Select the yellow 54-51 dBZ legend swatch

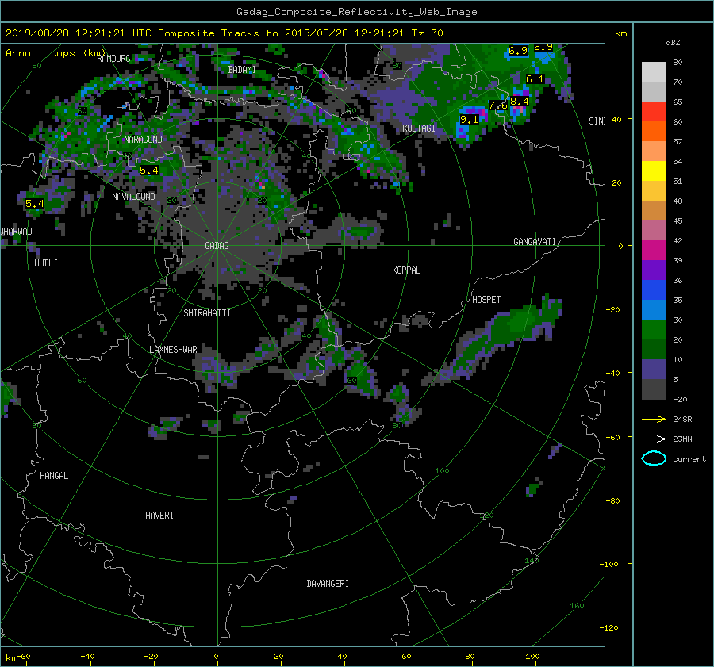[x=654, y=171]
